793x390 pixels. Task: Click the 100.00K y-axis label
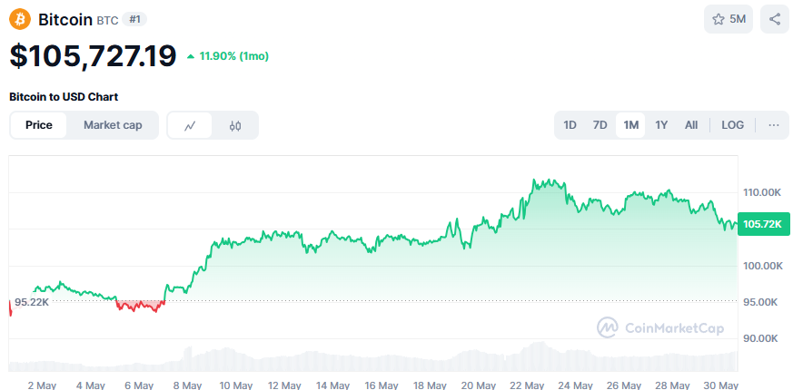tap(762, 265)
